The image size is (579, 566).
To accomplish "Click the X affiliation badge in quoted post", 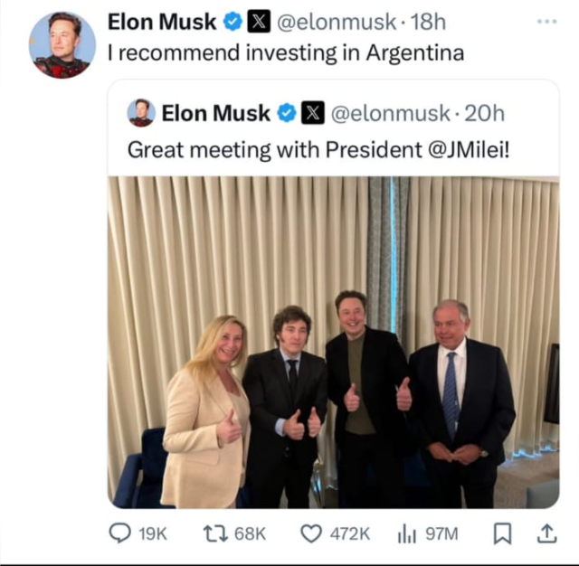I will point(313,112).
